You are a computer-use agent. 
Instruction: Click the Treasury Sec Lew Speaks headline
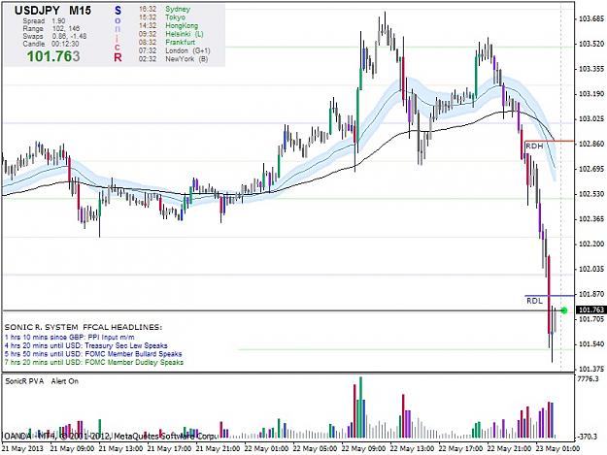point(85,345)
